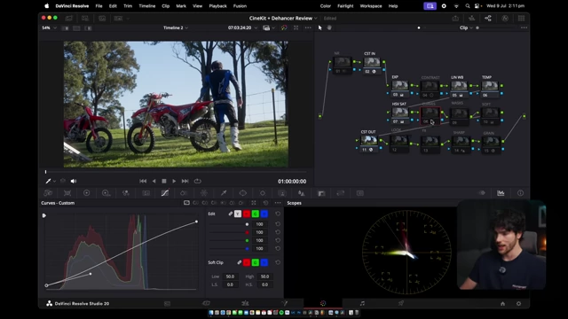Stop playback
568x319 pixels.
pyautogui.click(x=163, y=181)
